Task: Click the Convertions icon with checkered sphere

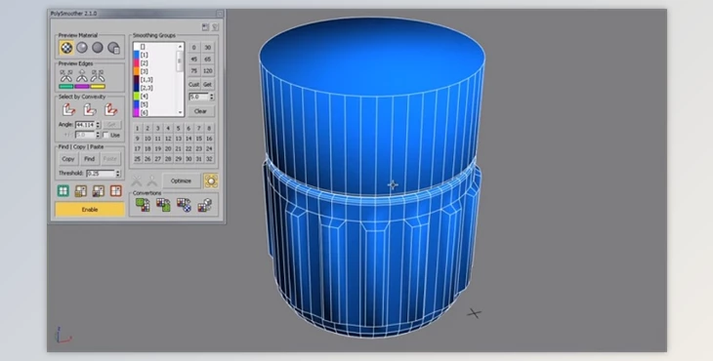Action: [x=184, y=205]
